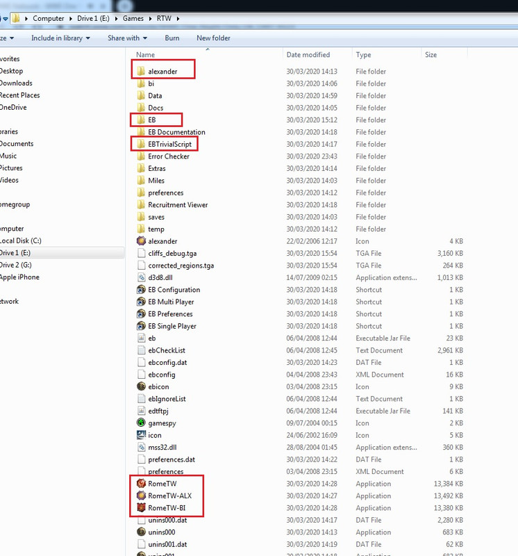Select the EBTrivialScript folder icon
The width and height of the screenshot is (518, 556).
click(141, 144)
